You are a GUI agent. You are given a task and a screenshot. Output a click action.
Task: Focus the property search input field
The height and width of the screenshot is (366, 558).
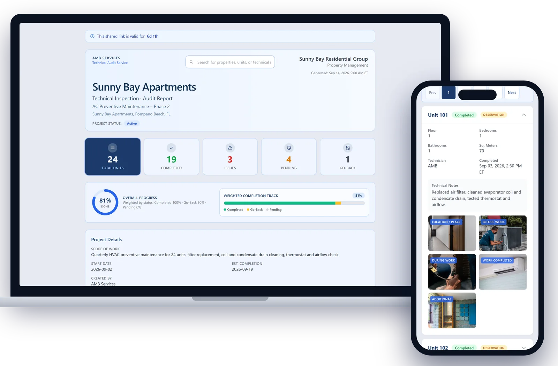(x=230, y=62)
